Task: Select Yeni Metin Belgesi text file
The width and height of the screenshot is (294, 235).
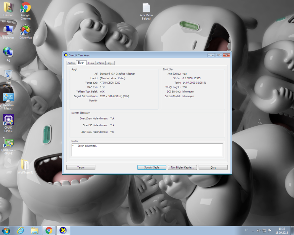Action: 146,11
